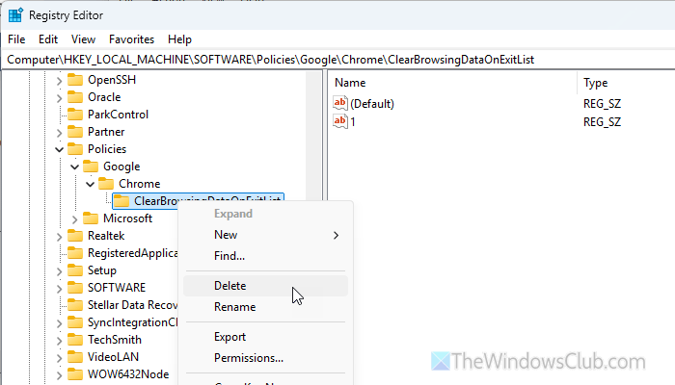Choose Rename from the context menu
This screenshot has width=675, height=385.
pos(265,307)
